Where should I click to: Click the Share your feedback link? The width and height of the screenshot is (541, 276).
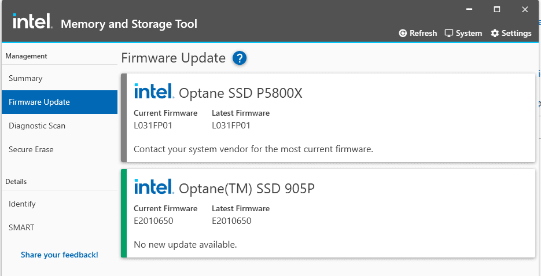point(60,255)
